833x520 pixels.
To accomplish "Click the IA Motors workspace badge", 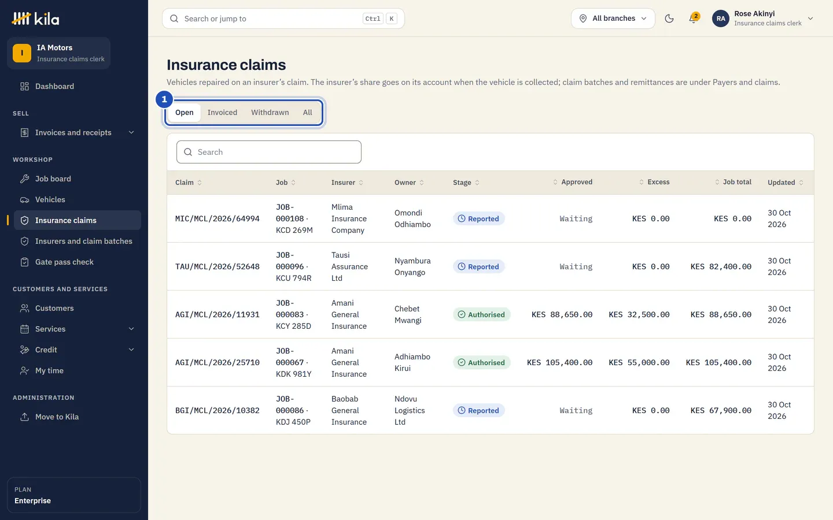I will tap(58, 53).
